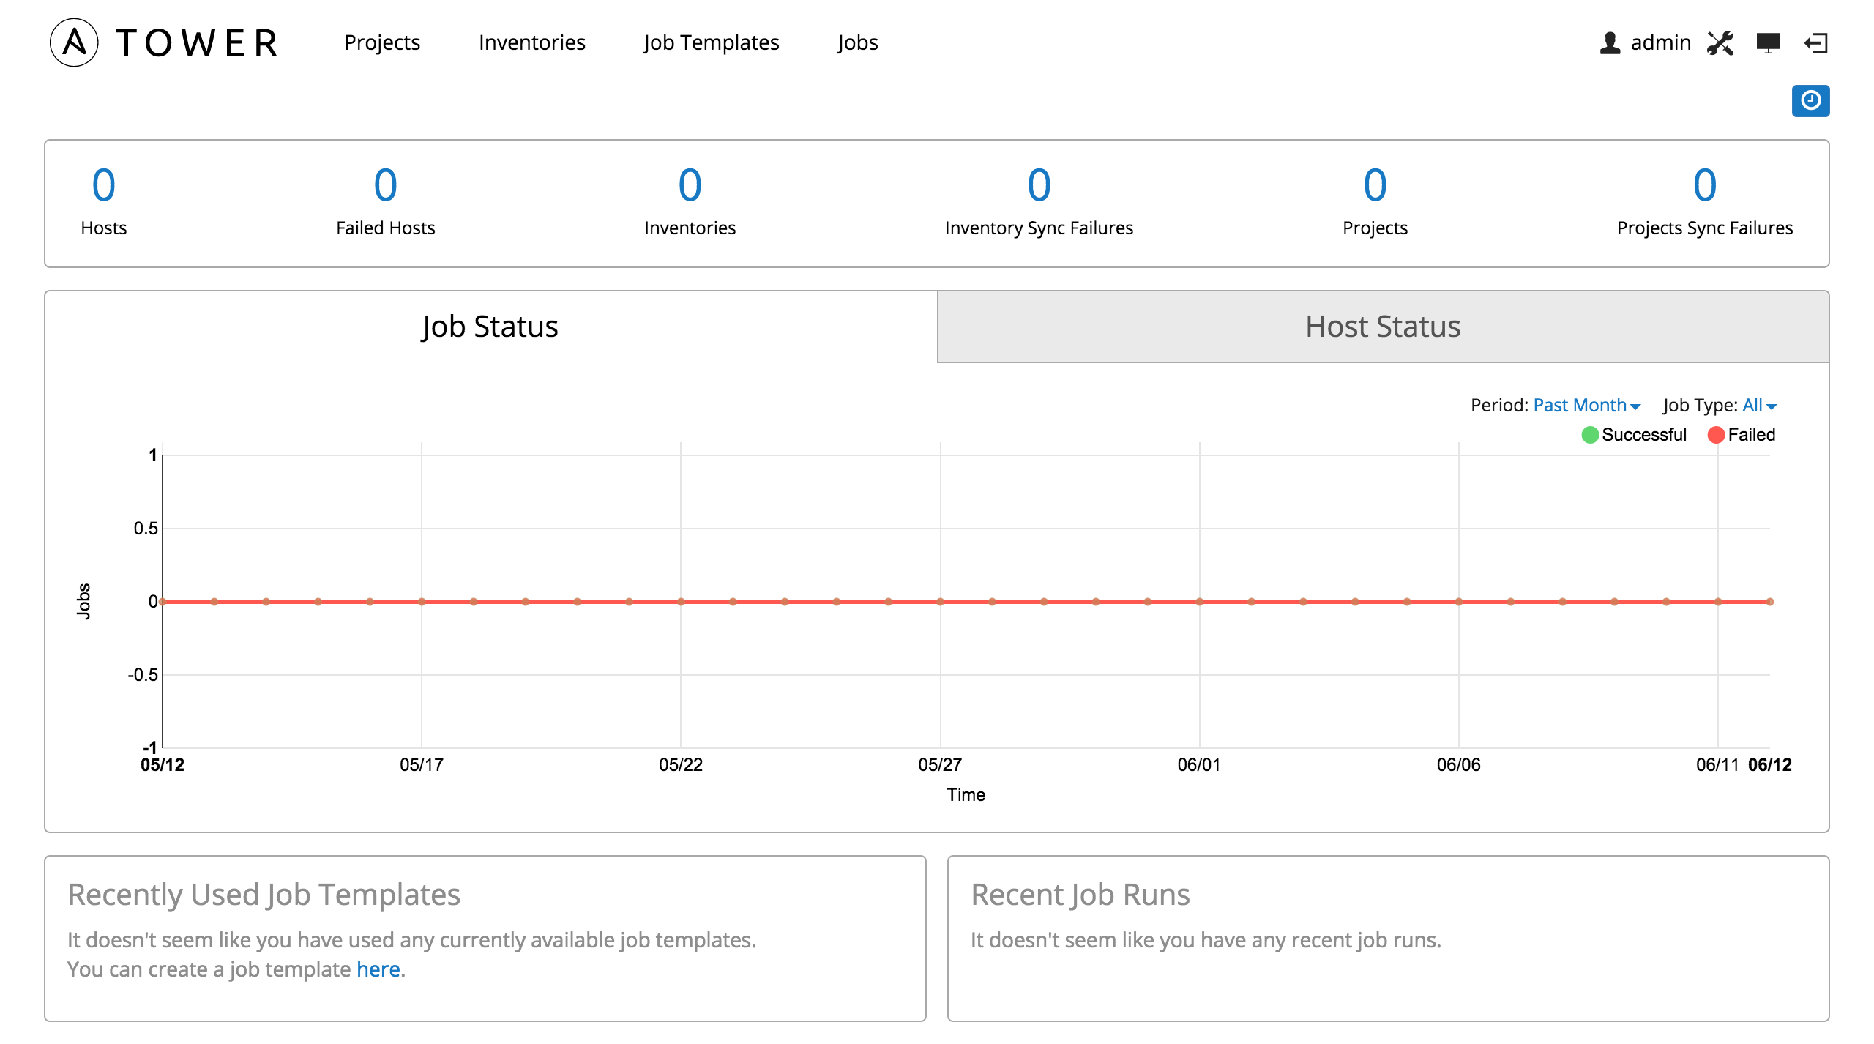
Task: Open the Jobs menu
Action: (858, 42)
